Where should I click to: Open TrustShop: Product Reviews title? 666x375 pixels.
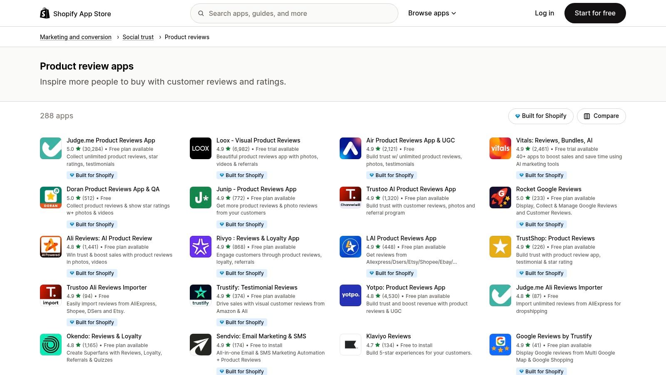[555, 238]
